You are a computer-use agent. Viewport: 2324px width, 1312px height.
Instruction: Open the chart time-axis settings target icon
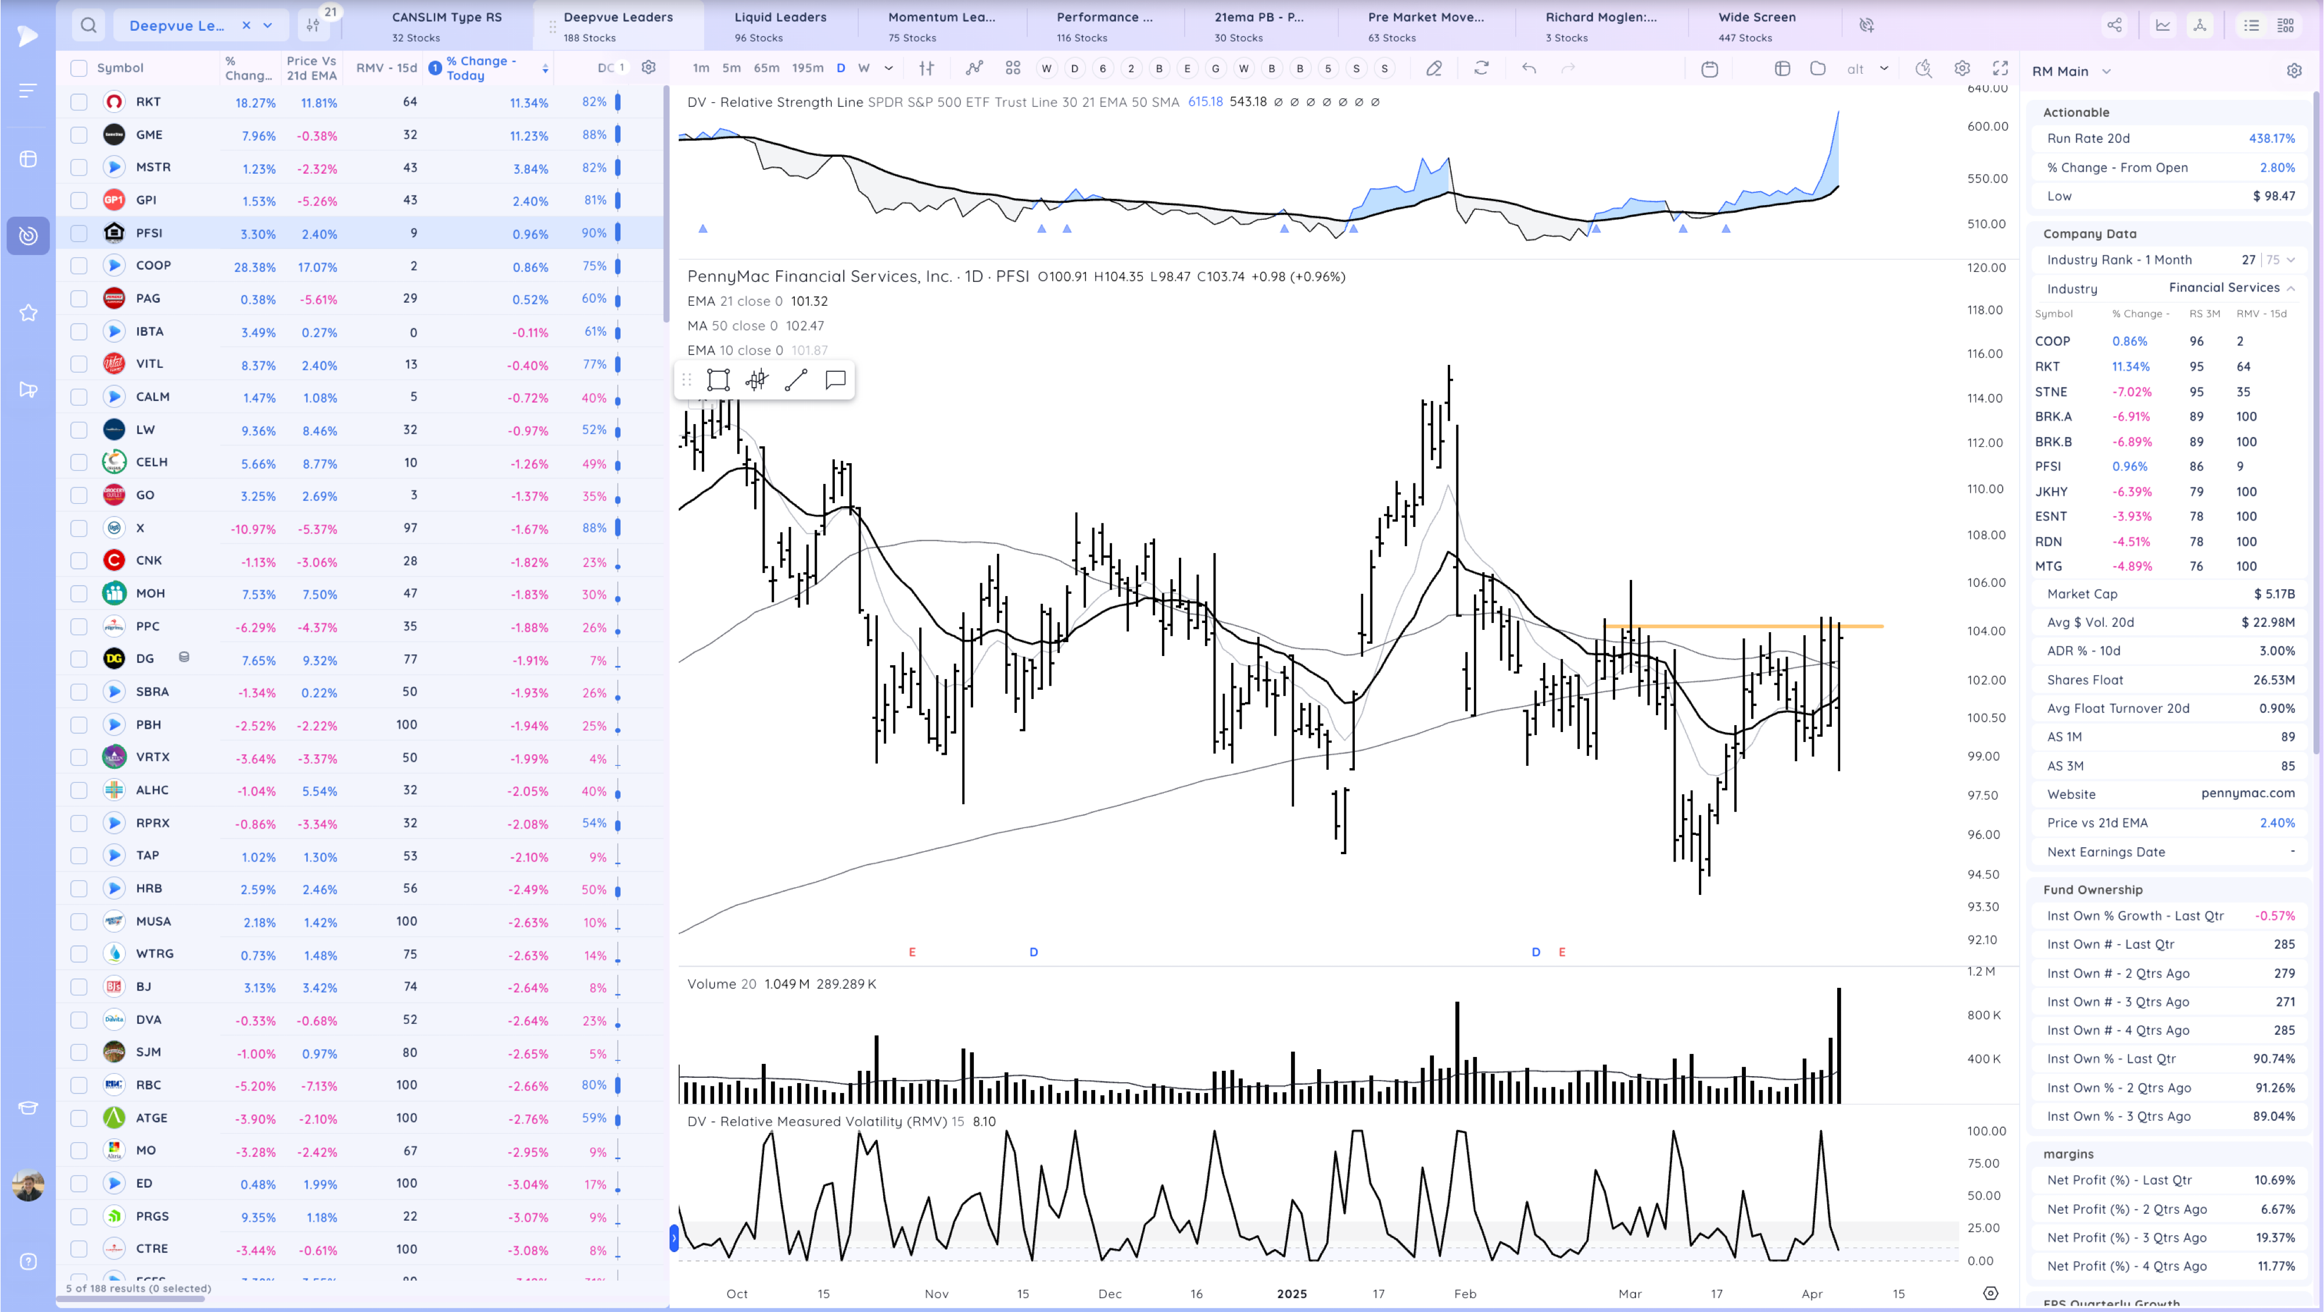pos(1991,1293)
